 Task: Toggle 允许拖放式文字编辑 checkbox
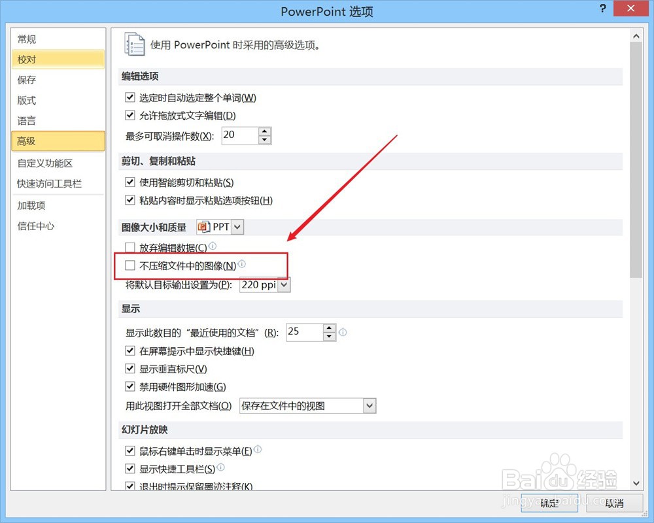129,115
